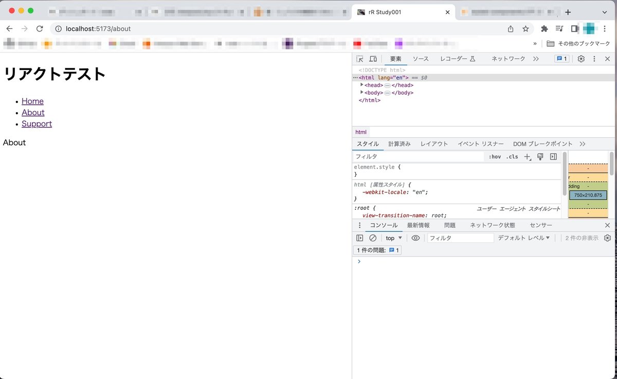617x379 pixels.
Task: Open the 計算済み tab
Action: (x=400, y=144)
